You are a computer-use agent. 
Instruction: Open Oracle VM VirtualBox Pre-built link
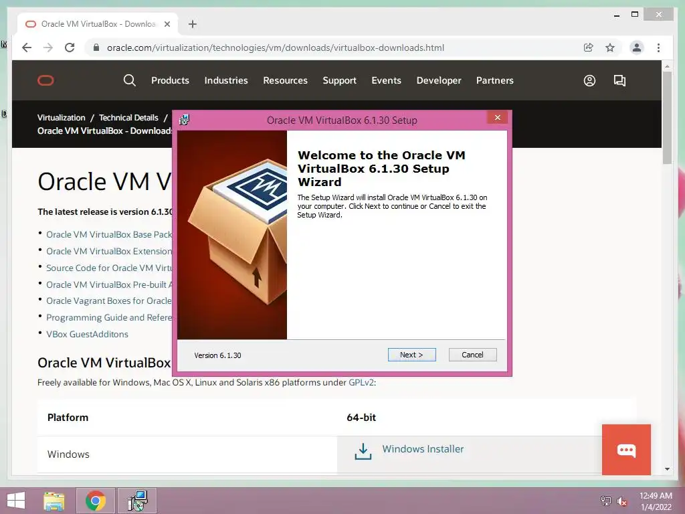click(109, 284)
